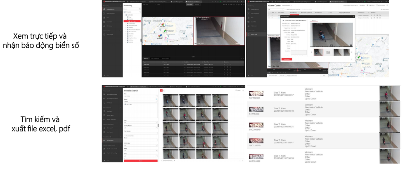
Task: Check the select-all box in alarm table header
Action: pyautogui.click(x=268, y=13)
